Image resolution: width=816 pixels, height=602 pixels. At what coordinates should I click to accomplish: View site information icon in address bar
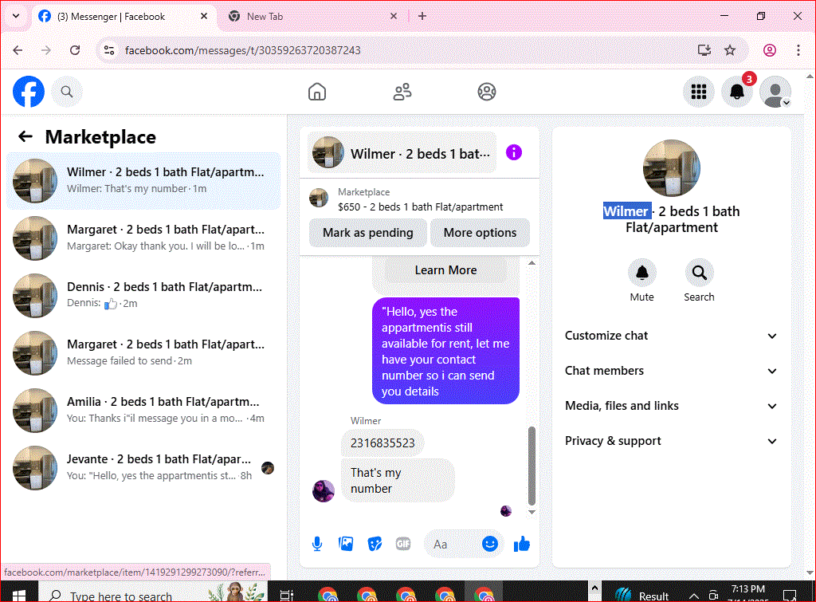(109, 50)
